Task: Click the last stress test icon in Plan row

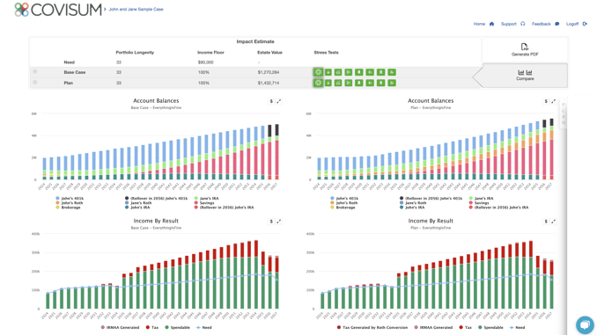Action: [392, 83]
